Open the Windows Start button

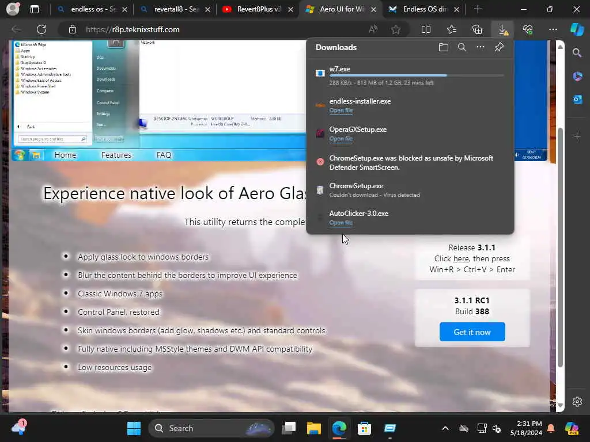pos(134,428)
